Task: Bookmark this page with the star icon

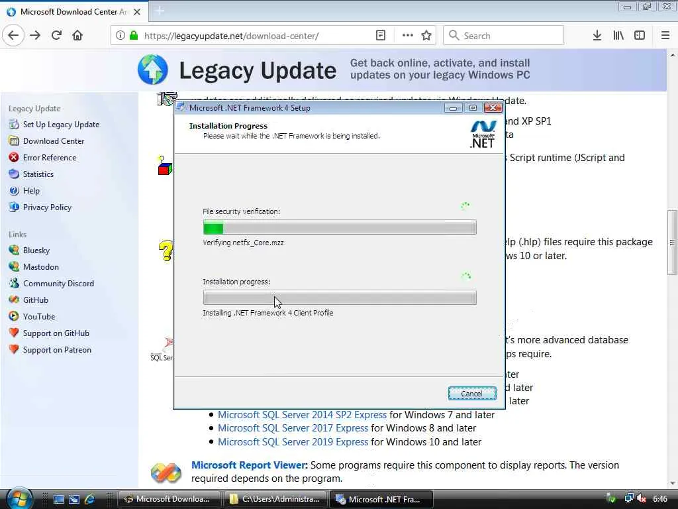Action: 426,36
